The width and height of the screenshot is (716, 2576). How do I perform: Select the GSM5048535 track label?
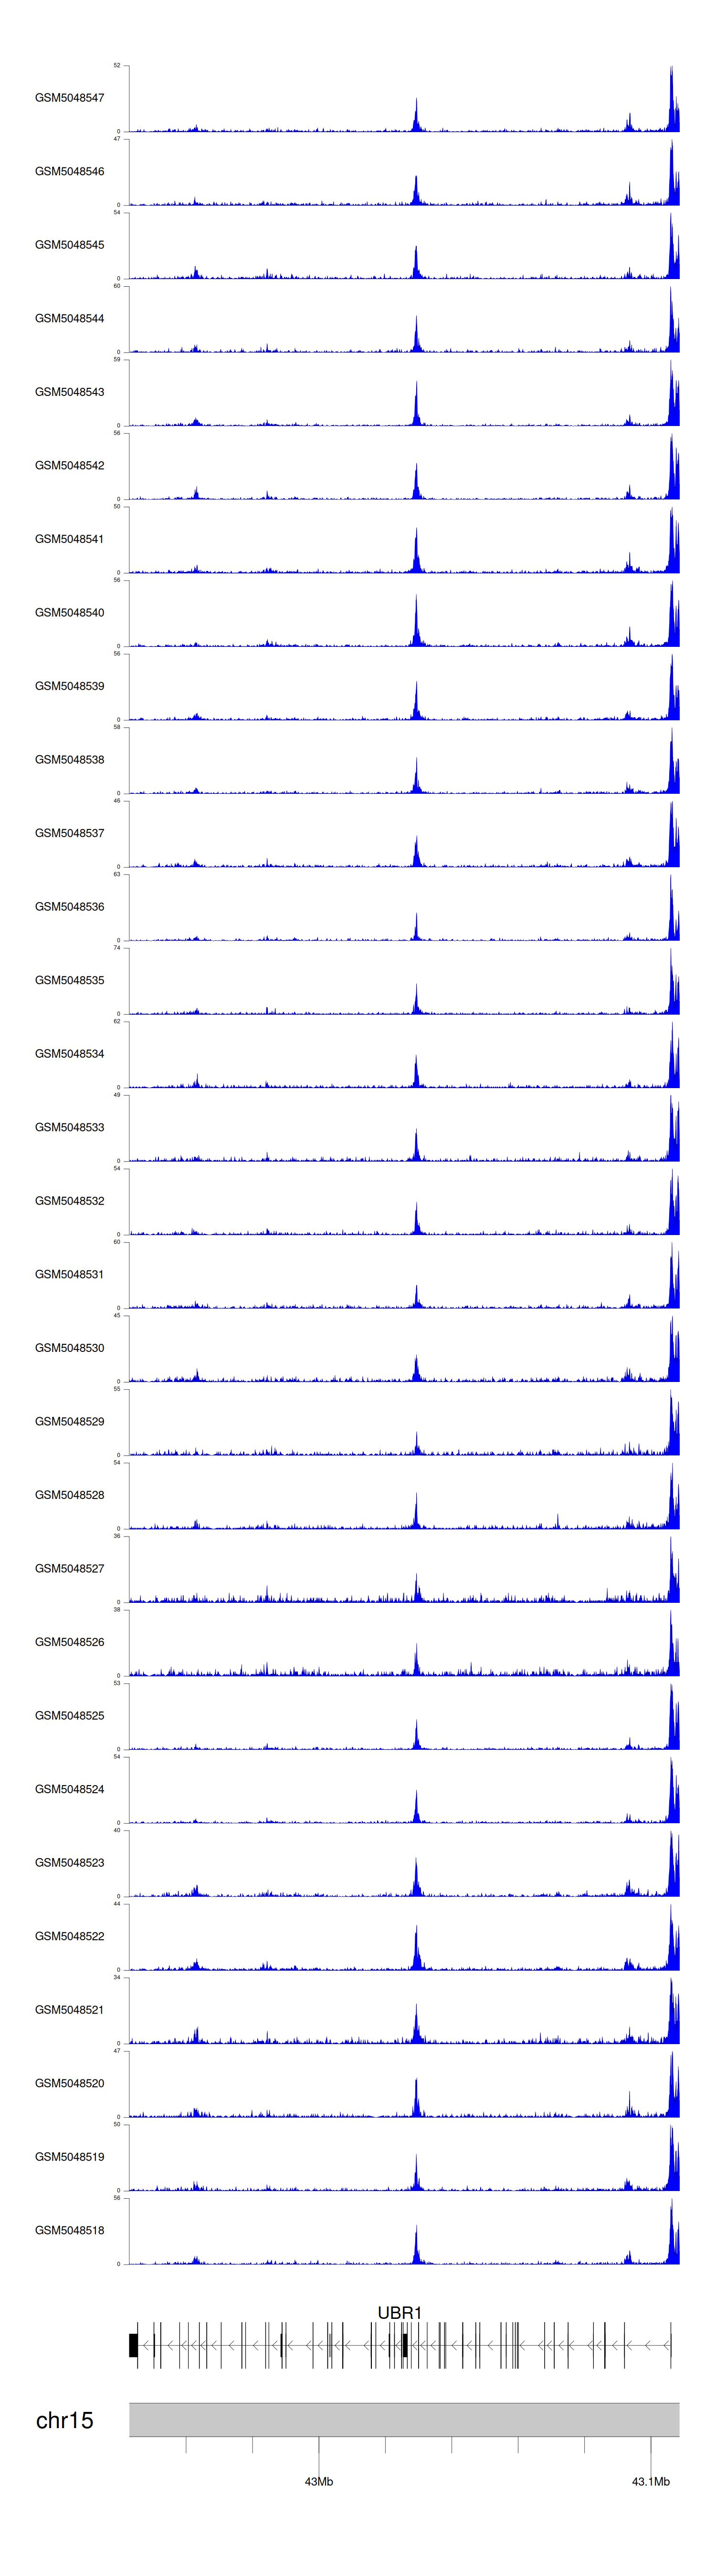[x=69, y=980]
